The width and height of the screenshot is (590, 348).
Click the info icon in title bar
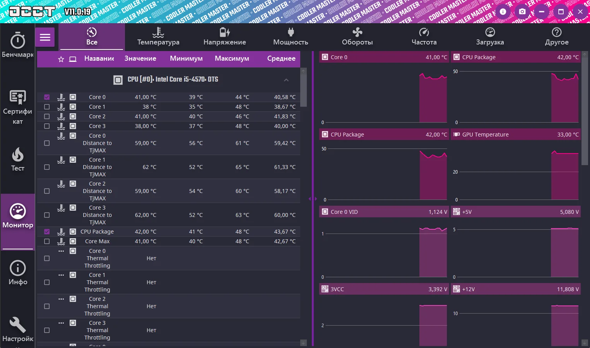coord(503,12)
